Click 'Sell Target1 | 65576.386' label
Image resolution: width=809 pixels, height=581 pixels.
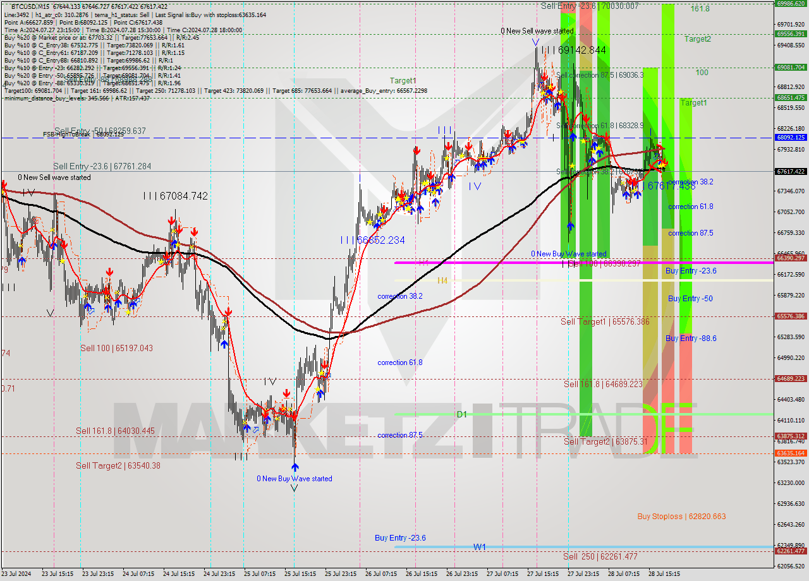tap(605, 322)
